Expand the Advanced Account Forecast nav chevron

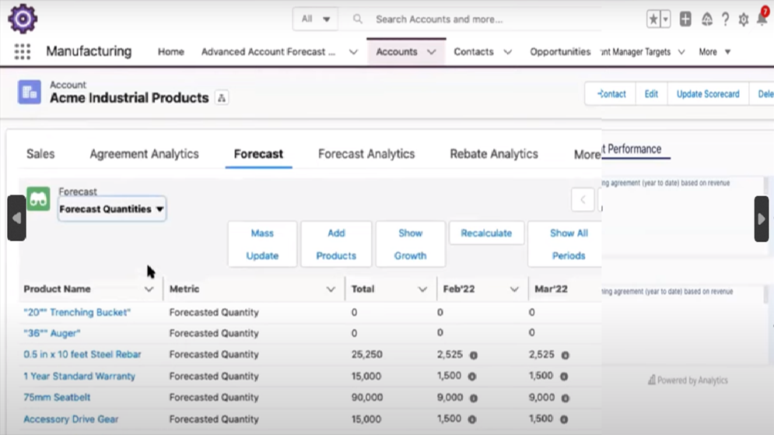[x=353, y=52]
